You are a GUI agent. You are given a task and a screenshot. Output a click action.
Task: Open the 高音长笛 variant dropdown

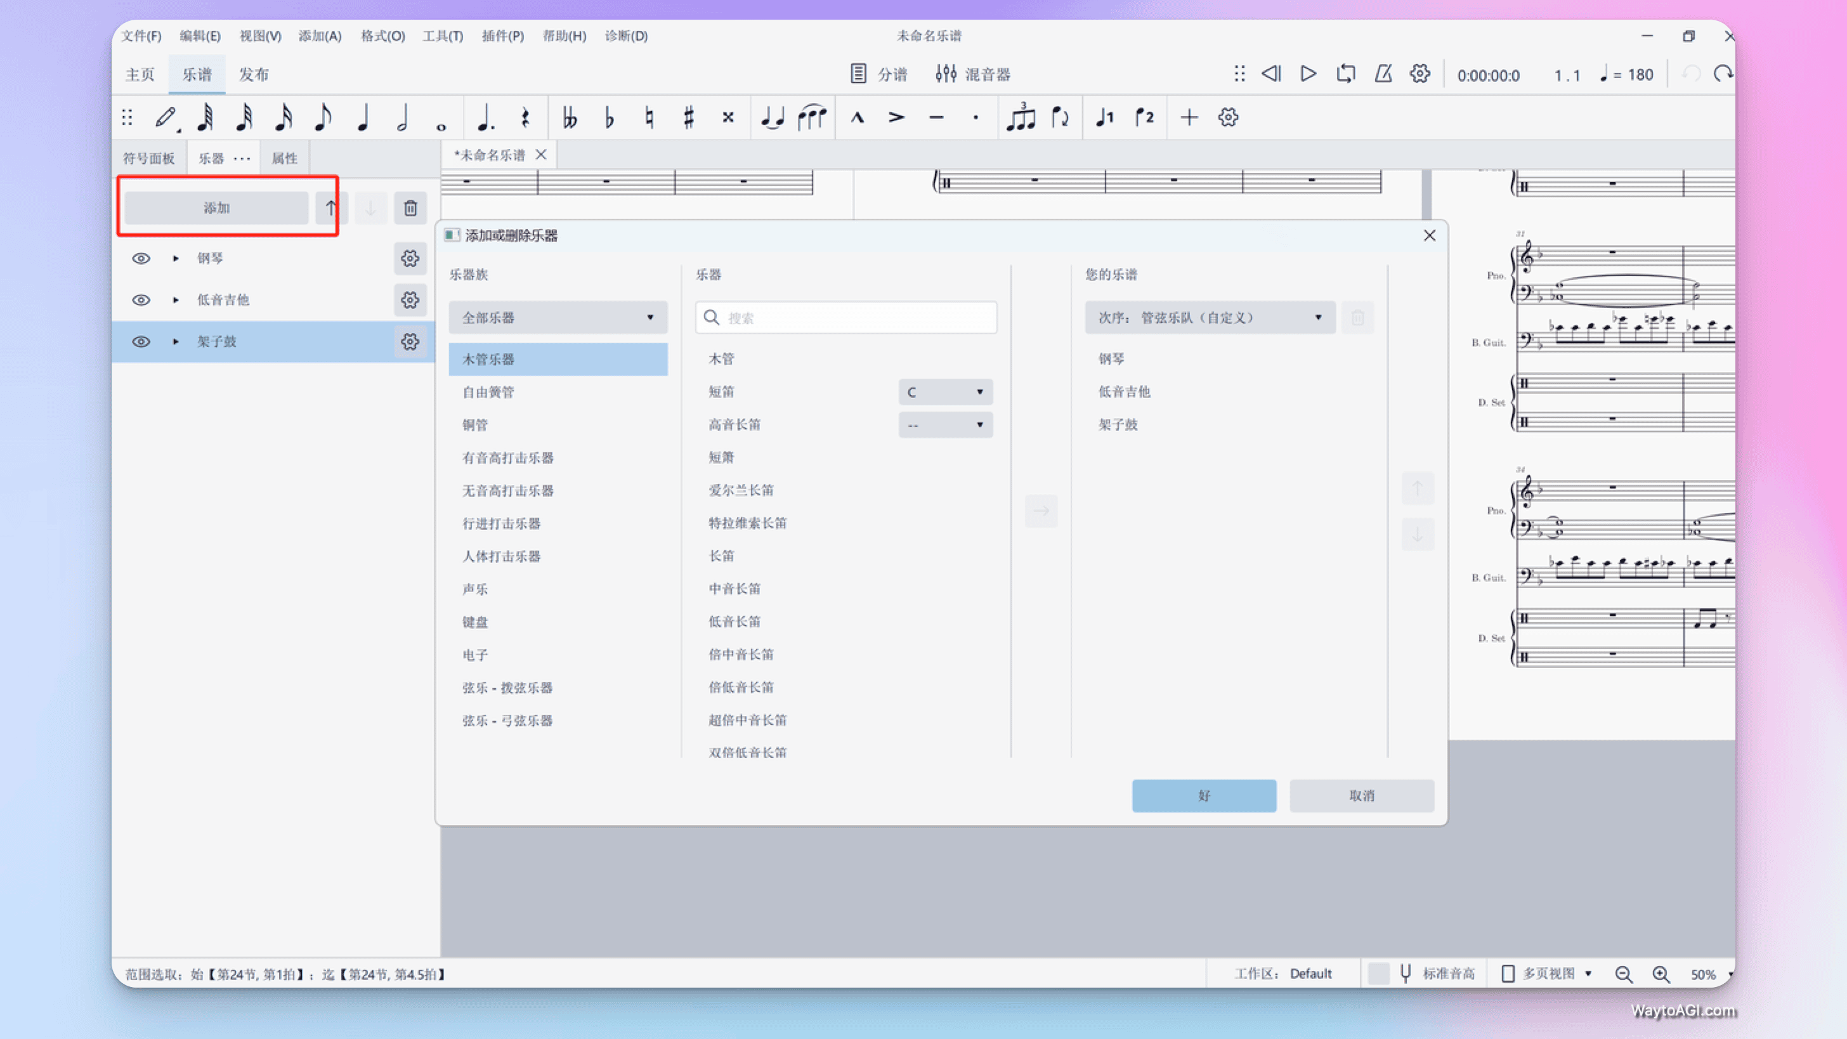point(946,425)
